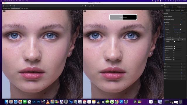
Task: Toggle the Picture section on/off circle
Action: pos(181,73)
